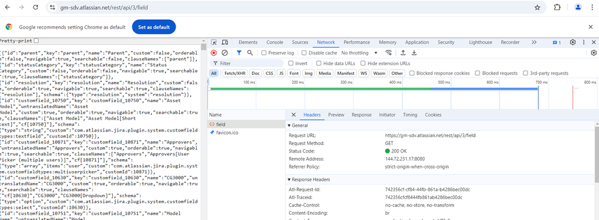Open the Cookies tab of request
The image size is (599, 220).
point(433,115)
